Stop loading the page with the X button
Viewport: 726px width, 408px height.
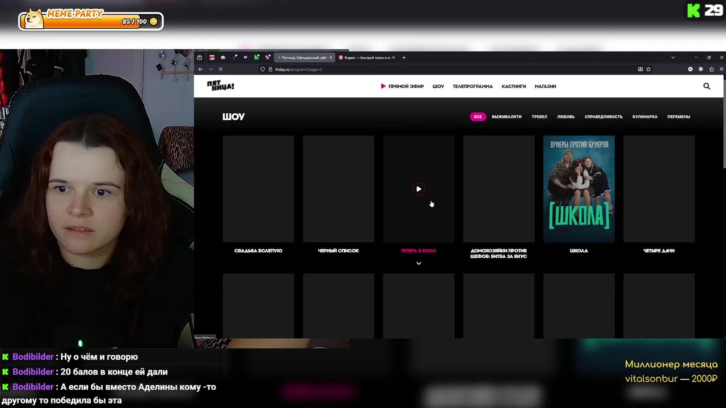click(221, 69)
